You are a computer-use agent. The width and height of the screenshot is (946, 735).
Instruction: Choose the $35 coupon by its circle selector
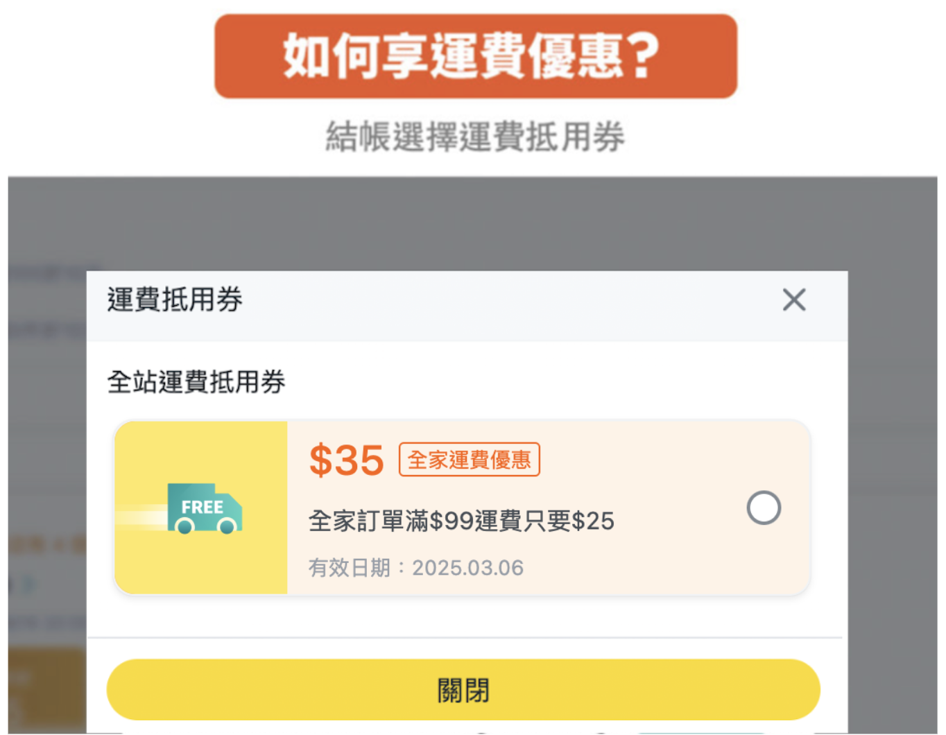point(763,507)
